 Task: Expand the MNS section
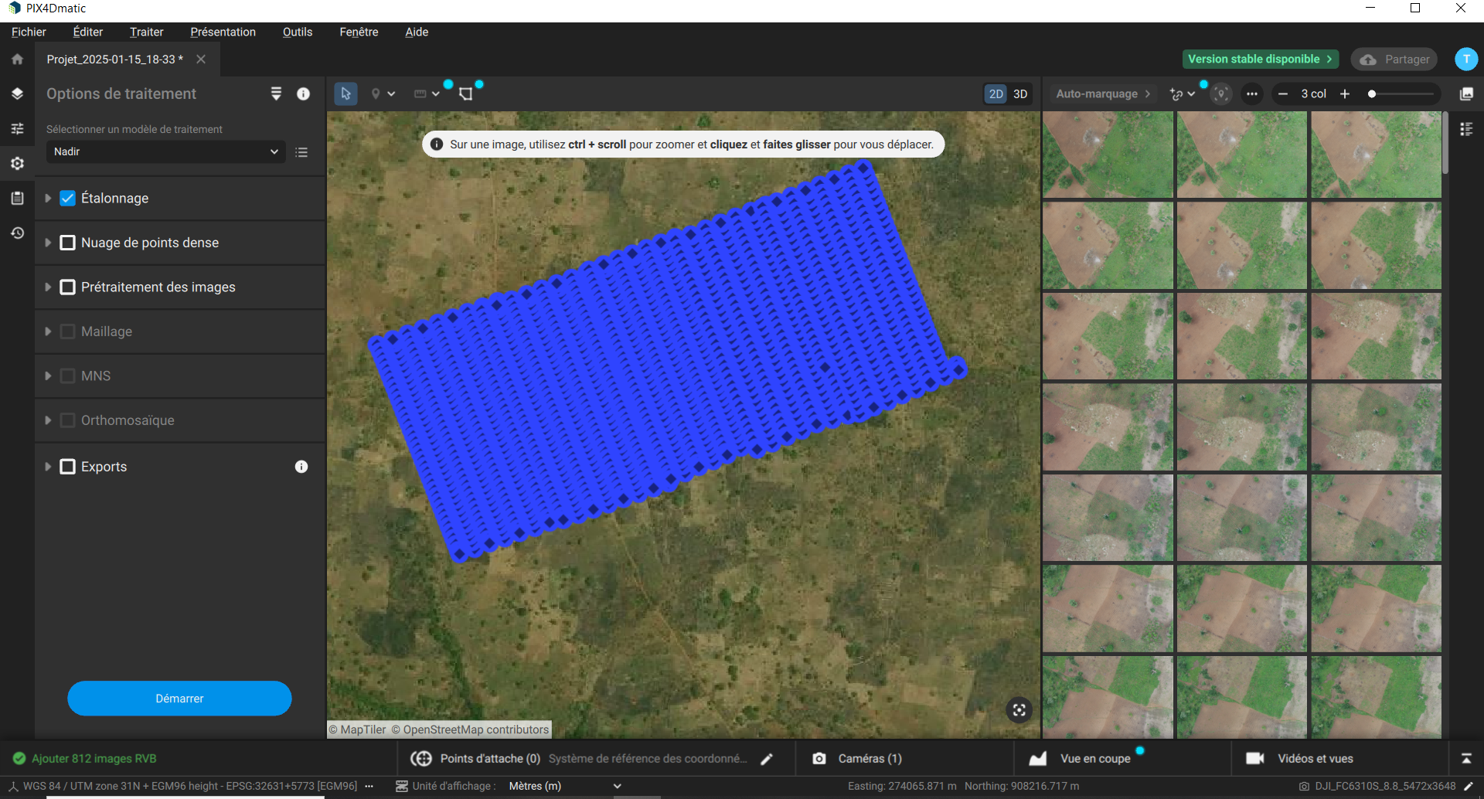tap(48, 376)
